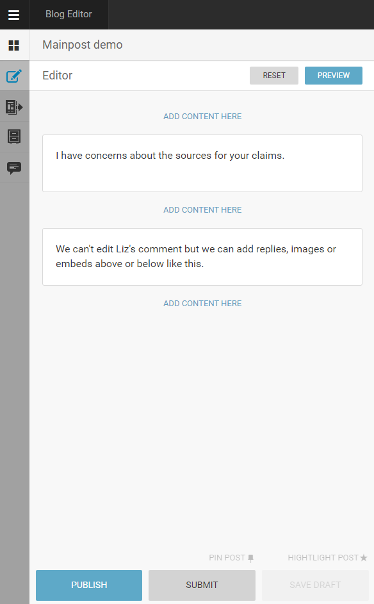Click the pin icon beside Pin Post
Screen dimensions: 374x604
pyautogui.click(x=251, y=558)
